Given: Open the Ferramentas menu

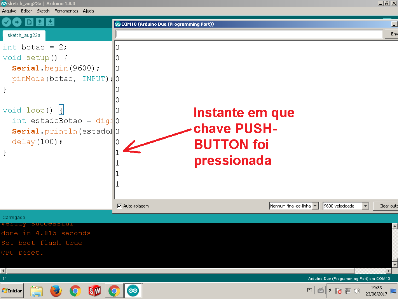Looking at the screenshot, I should pyautogui.click(x=66, y=11).
